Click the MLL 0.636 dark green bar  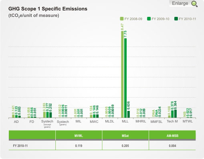click(129, 114)
